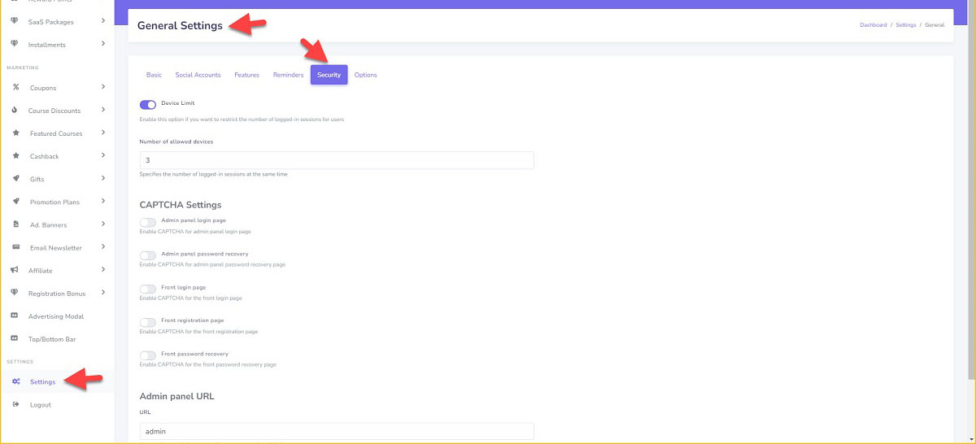Click the Number of allowed devices field
Viewport: 976px width, 444px height.
coord(337,160)
